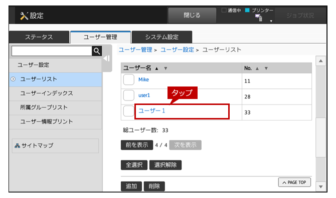The height and width of the screenshot is (198, 336).
Task: Click the settings wrench icon
Action: (24, 16)
